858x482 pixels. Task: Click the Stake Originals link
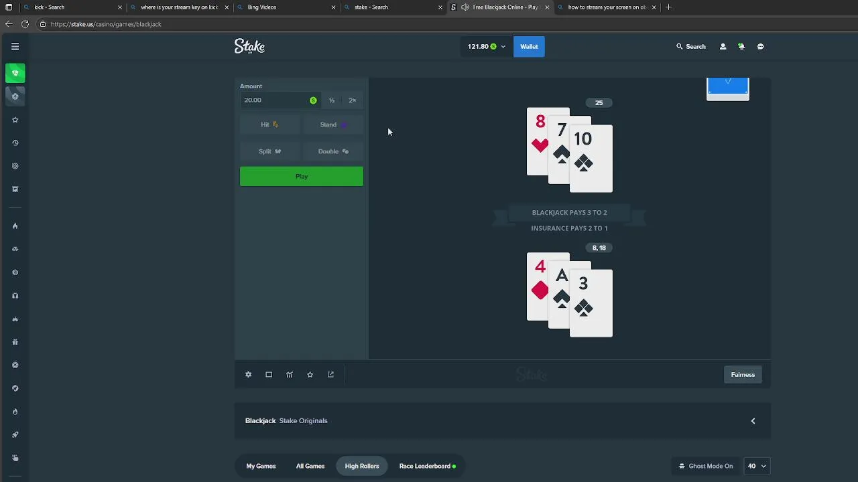[303, 421]
